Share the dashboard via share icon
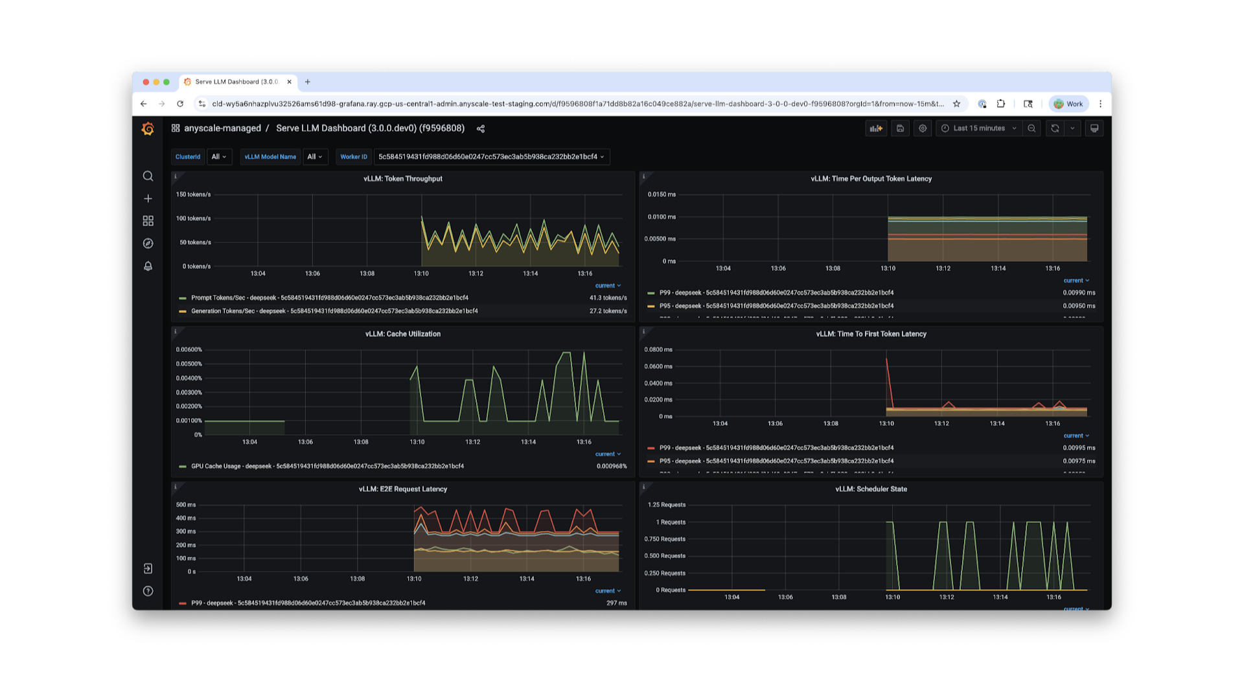 [481, 129]
